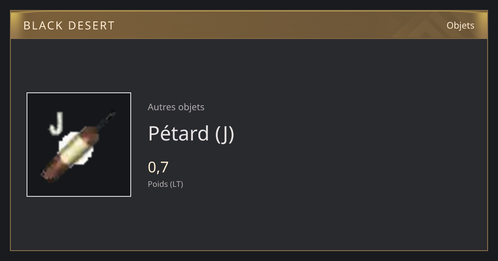The image size is (498, 261).
Task: Click the Poids (LT) label
Action: [x=165, y=184]
